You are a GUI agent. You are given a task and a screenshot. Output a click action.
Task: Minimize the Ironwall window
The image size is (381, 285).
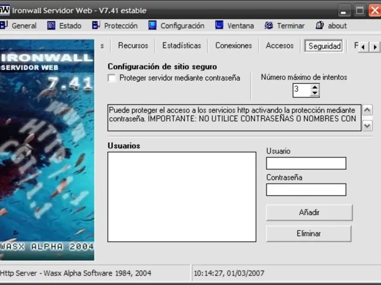[x=343, y=10]
